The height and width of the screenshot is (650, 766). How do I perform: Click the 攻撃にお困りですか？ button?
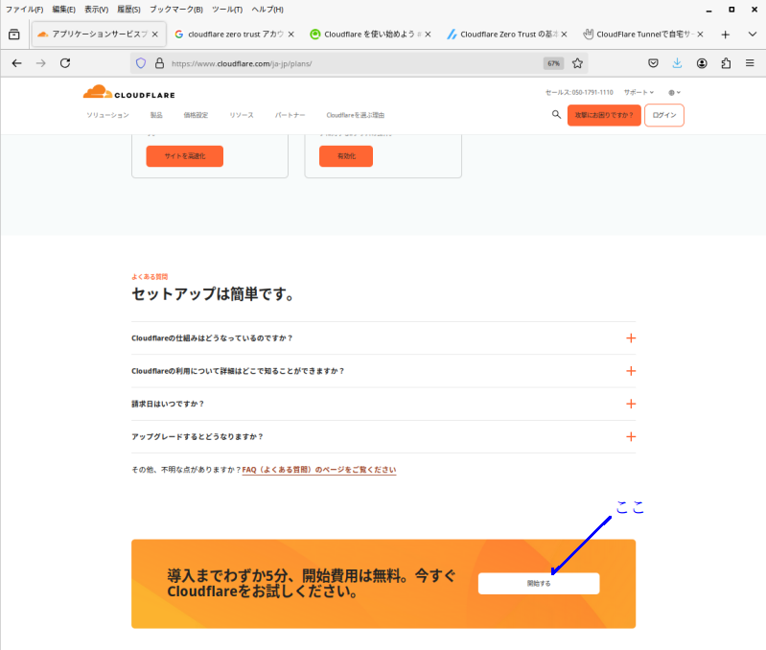click(604, 115)
